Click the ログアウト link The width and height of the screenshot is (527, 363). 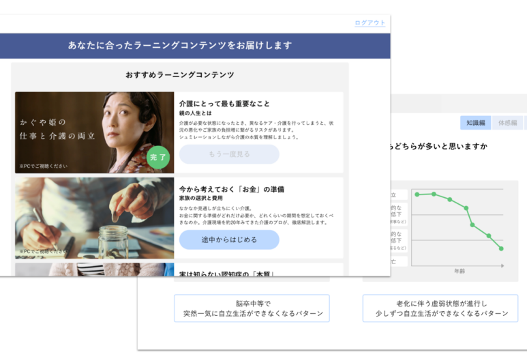[370, 23]
